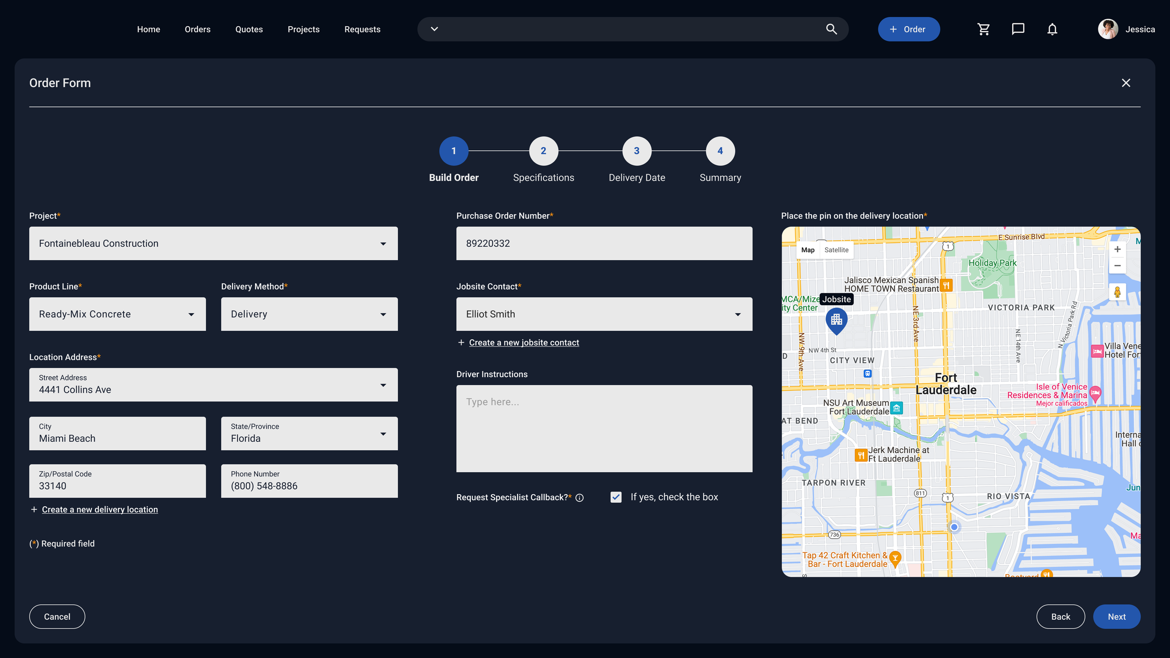Click the blue Jobsite map pin

836,320
